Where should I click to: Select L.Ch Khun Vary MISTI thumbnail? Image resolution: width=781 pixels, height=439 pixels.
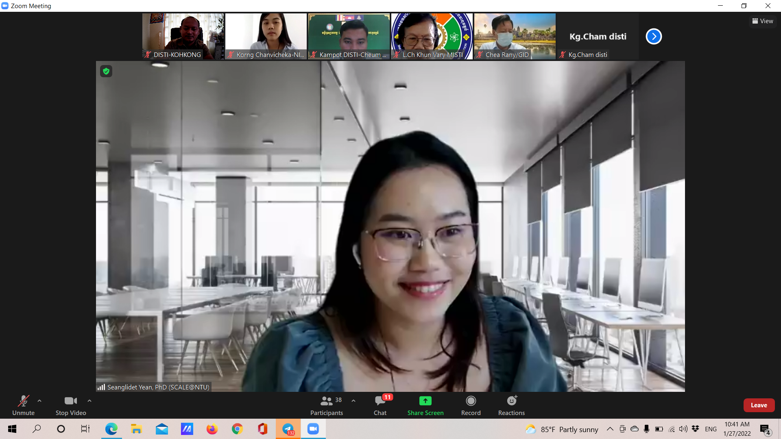(432, 37)
